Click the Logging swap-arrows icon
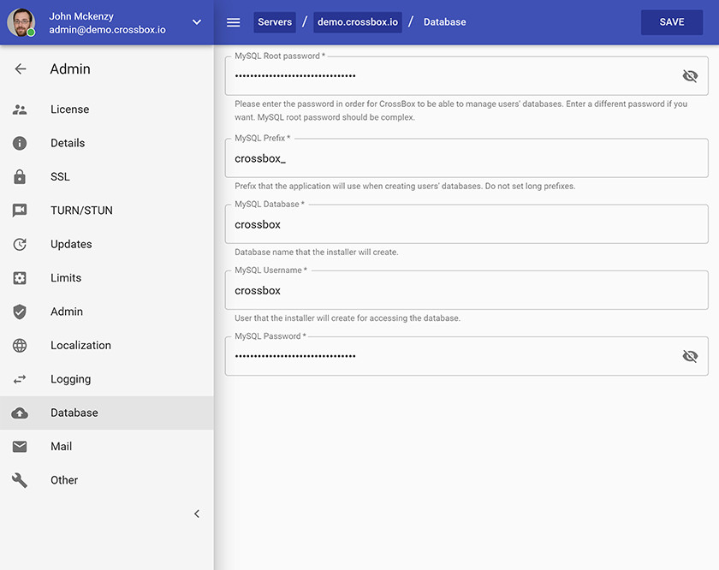The width and height of the screenshot is (719, 570). tap(20, 379)
